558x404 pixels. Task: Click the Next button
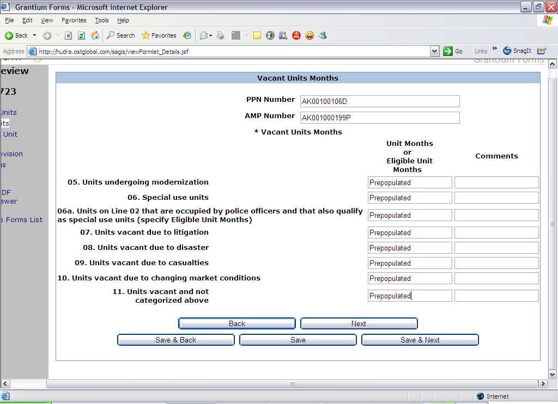(359, 323)
